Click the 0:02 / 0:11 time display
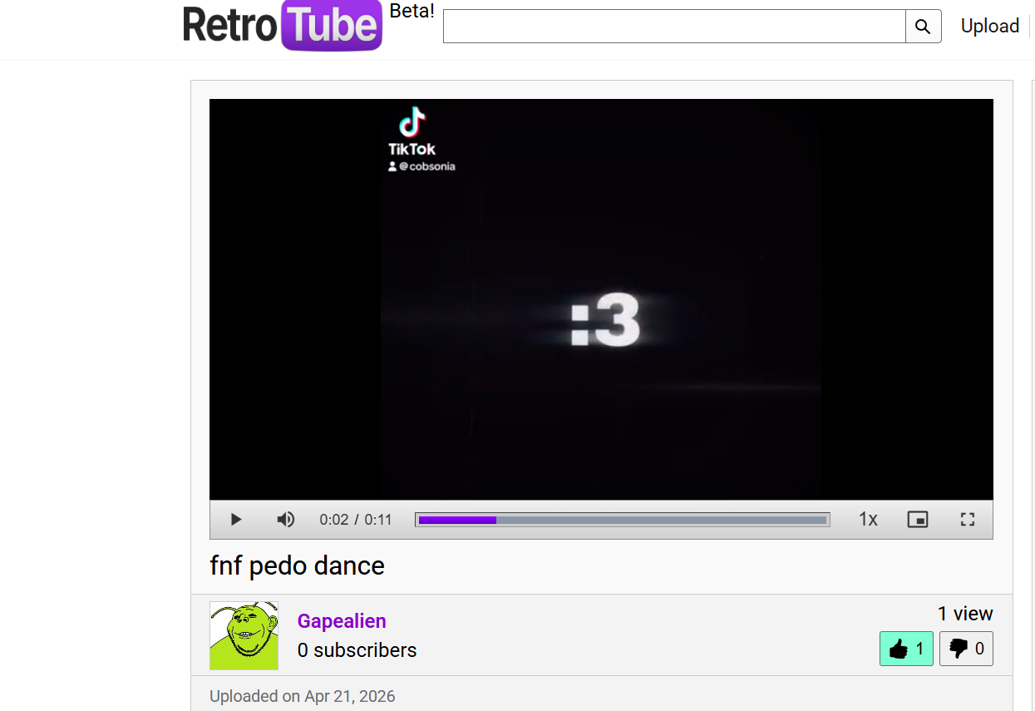This screenshot has width=1035, height=711. pyautogui.click(x=355, y=520)
